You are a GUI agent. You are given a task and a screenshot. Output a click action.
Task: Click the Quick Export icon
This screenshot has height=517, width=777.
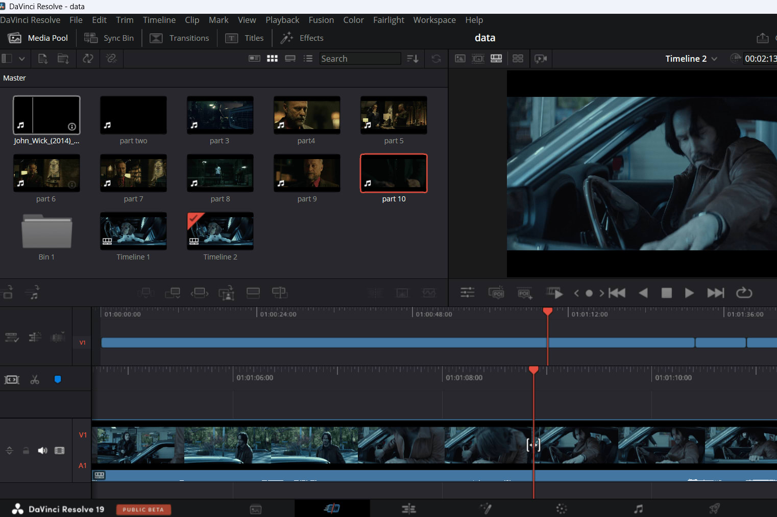(762, 38)
